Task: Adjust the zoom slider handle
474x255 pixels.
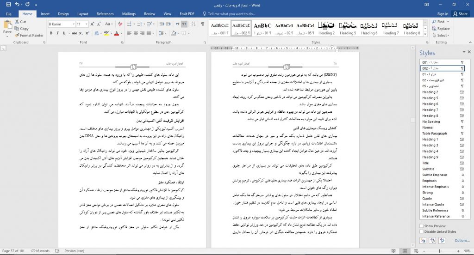Action: (440, 251)
